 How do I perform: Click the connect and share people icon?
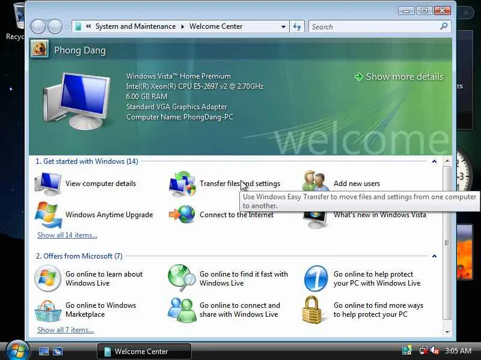click(182, 310)
